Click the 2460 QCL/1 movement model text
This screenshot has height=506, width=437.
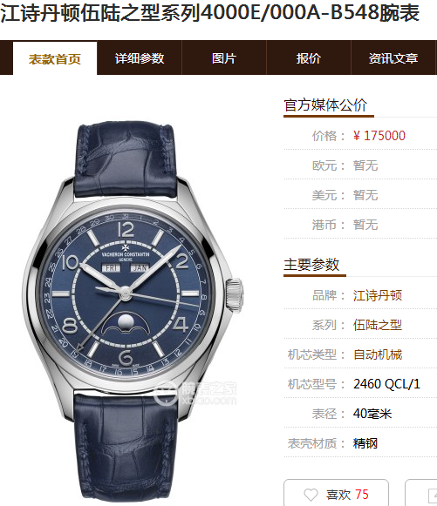pyautogui.click(x=386, y=384)
